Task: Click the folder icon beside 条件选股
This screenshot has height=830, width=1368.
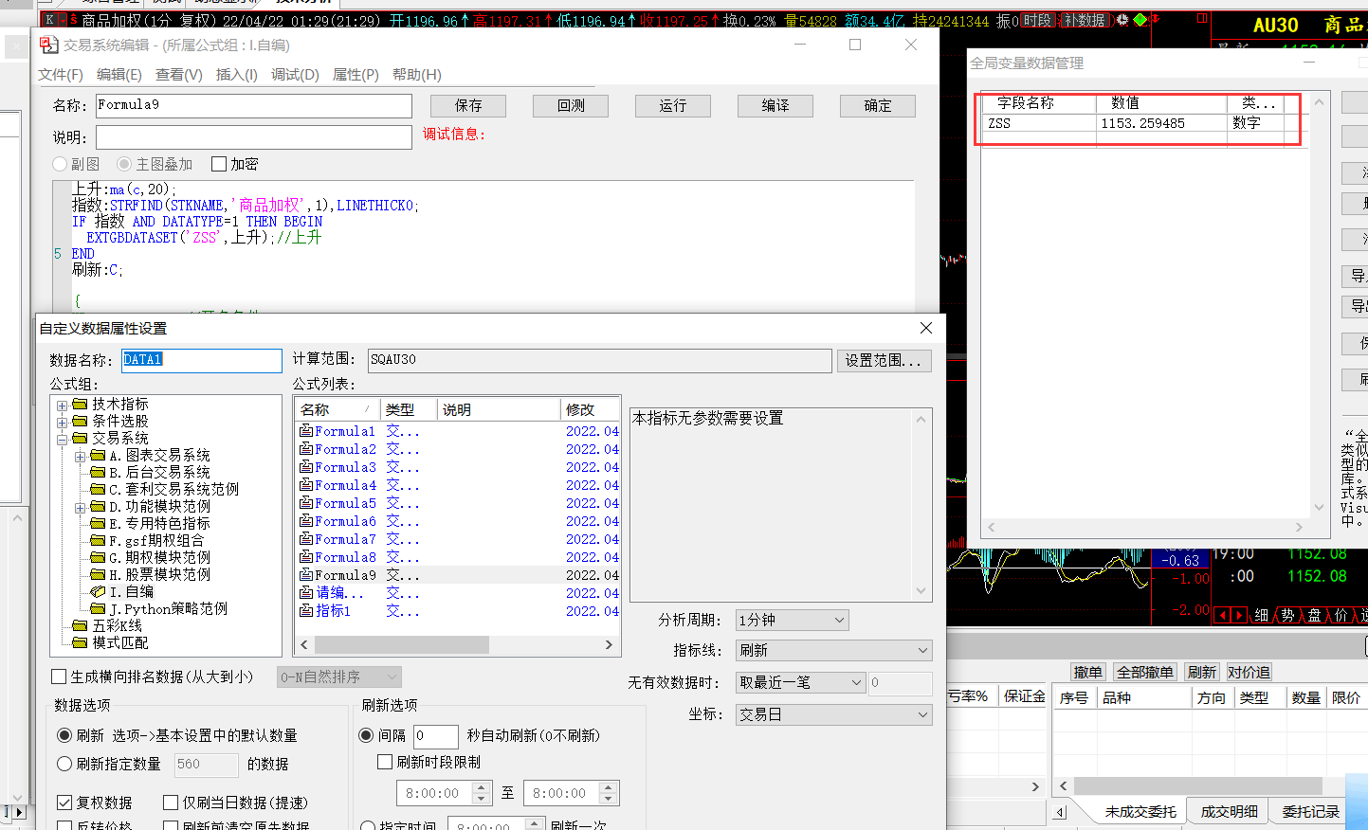Action: click(x=80, y=422)
